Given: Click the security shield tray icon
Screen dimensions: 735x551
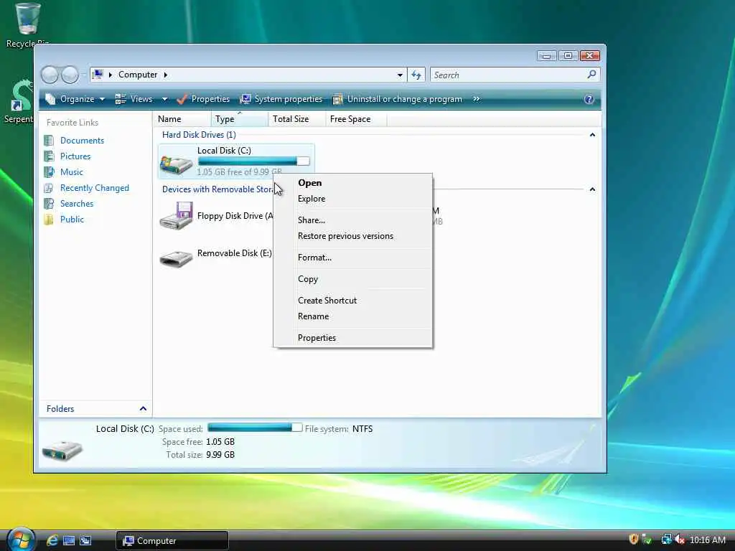Looking at the screenshot, I should tap(633, 540).
